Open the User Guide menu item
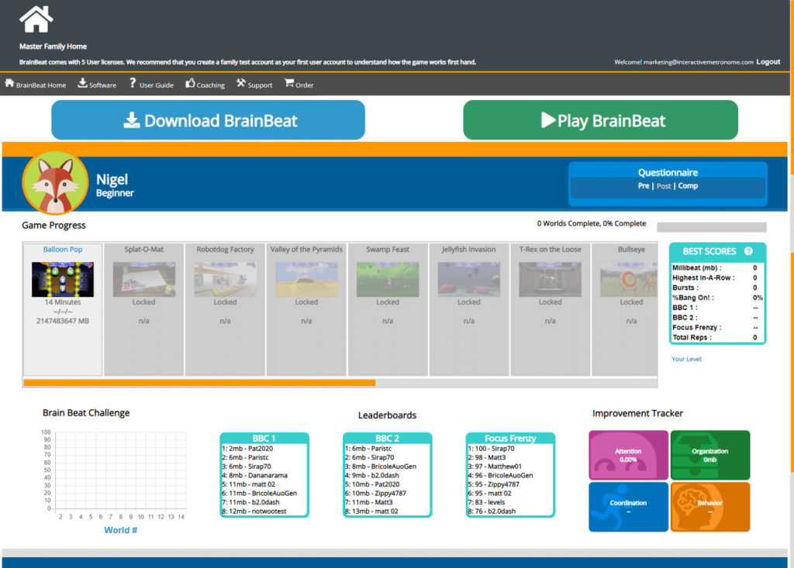 pos(151,84)
